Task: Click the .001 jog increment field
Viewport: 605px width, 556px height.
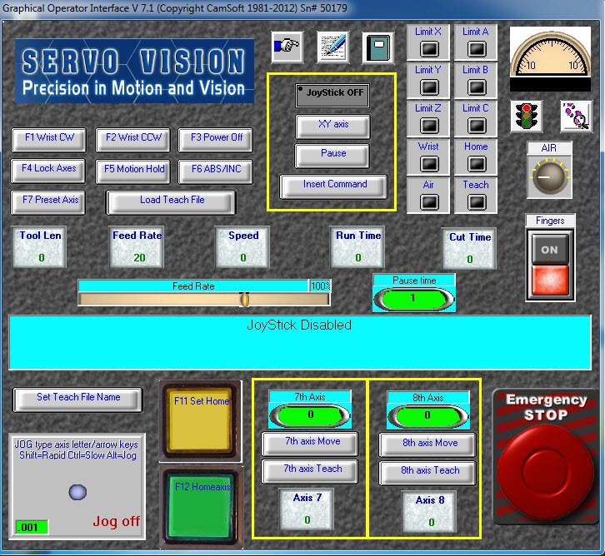Action: pos(32,527)
